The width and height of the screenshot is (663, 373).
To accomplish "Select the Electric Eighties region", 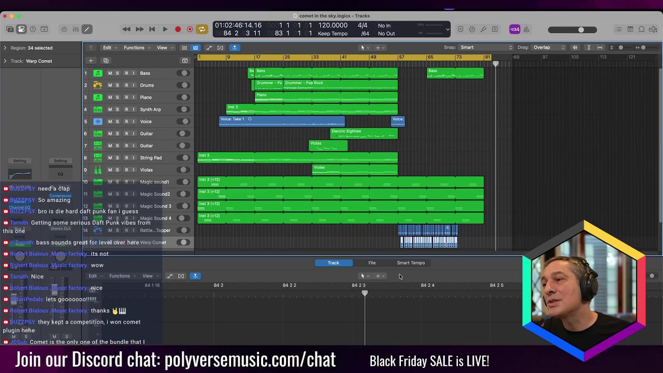I will [364, 134].
